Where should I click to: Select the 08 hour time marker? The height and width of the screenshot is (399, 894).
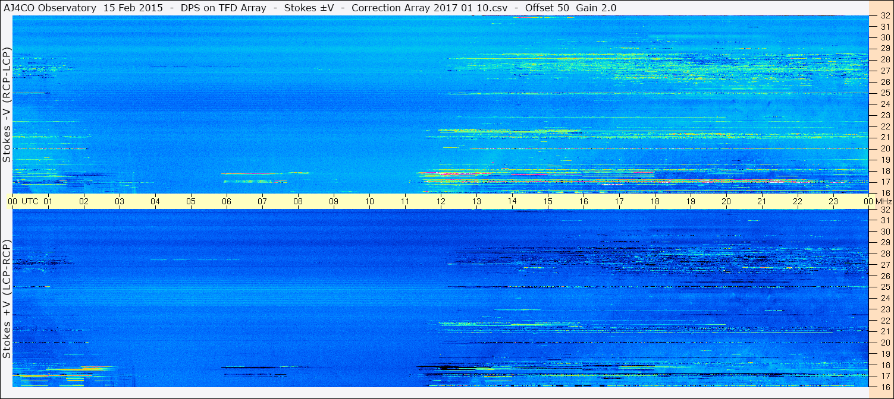298,201
